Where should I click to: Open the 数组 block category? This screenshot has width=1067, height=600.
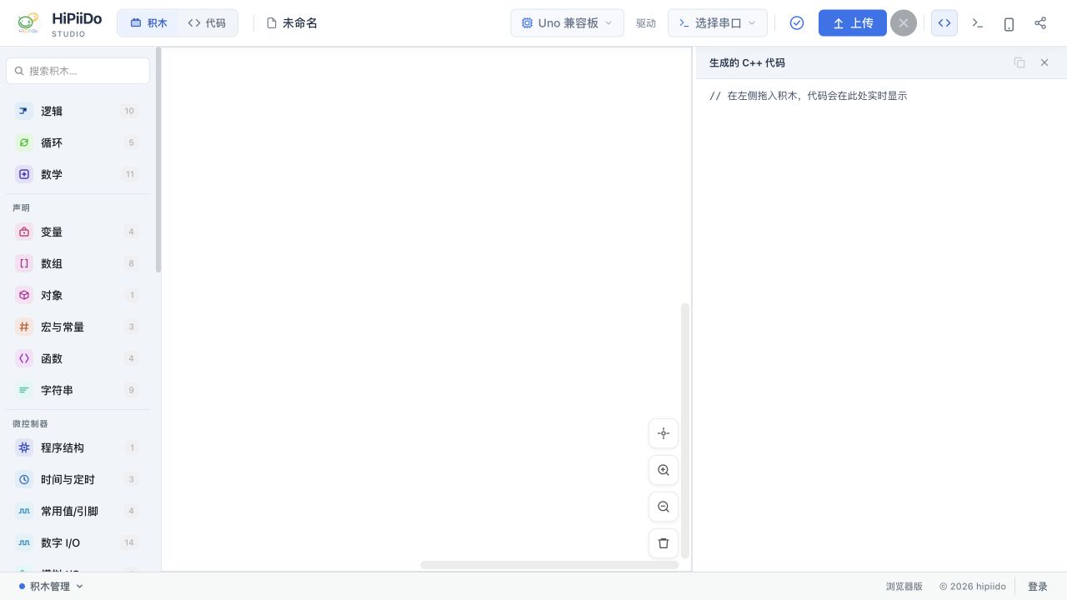[78, 263]
